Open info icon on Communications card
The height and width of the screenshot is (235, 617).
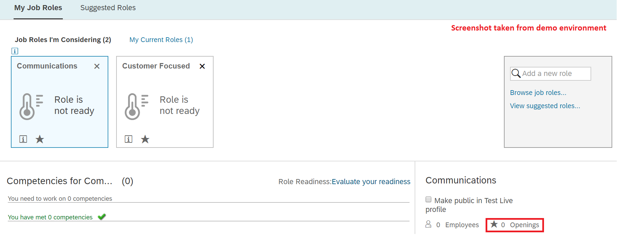click(23, 139)
